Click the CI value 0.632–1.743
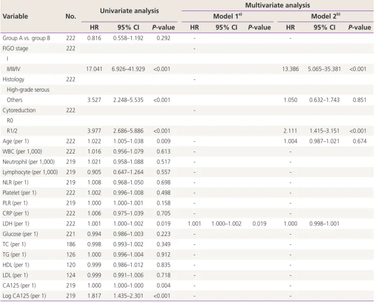 coord(324,100)
